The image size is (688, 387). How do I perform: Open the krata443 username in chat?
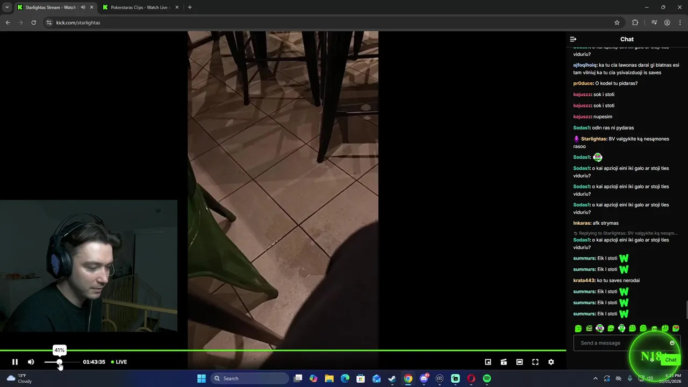[x=584, y=281]
